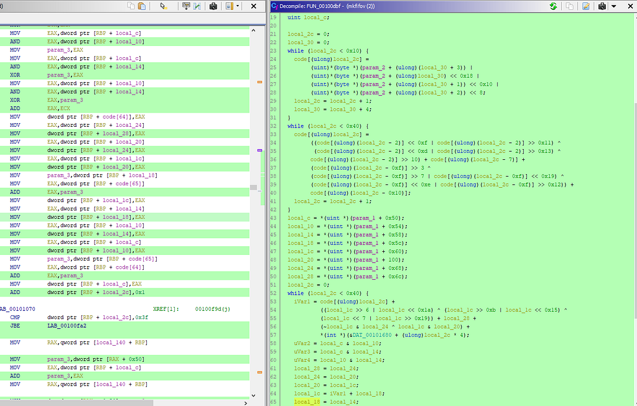This screenshot has width=637, height=406.
Task: Click the Copy icon in Decompile toolbar
Action: coord(569,6)
